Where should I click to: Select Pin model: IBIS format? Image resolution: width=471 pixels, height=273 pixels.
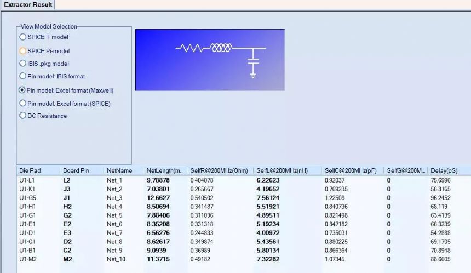[22, 76]
